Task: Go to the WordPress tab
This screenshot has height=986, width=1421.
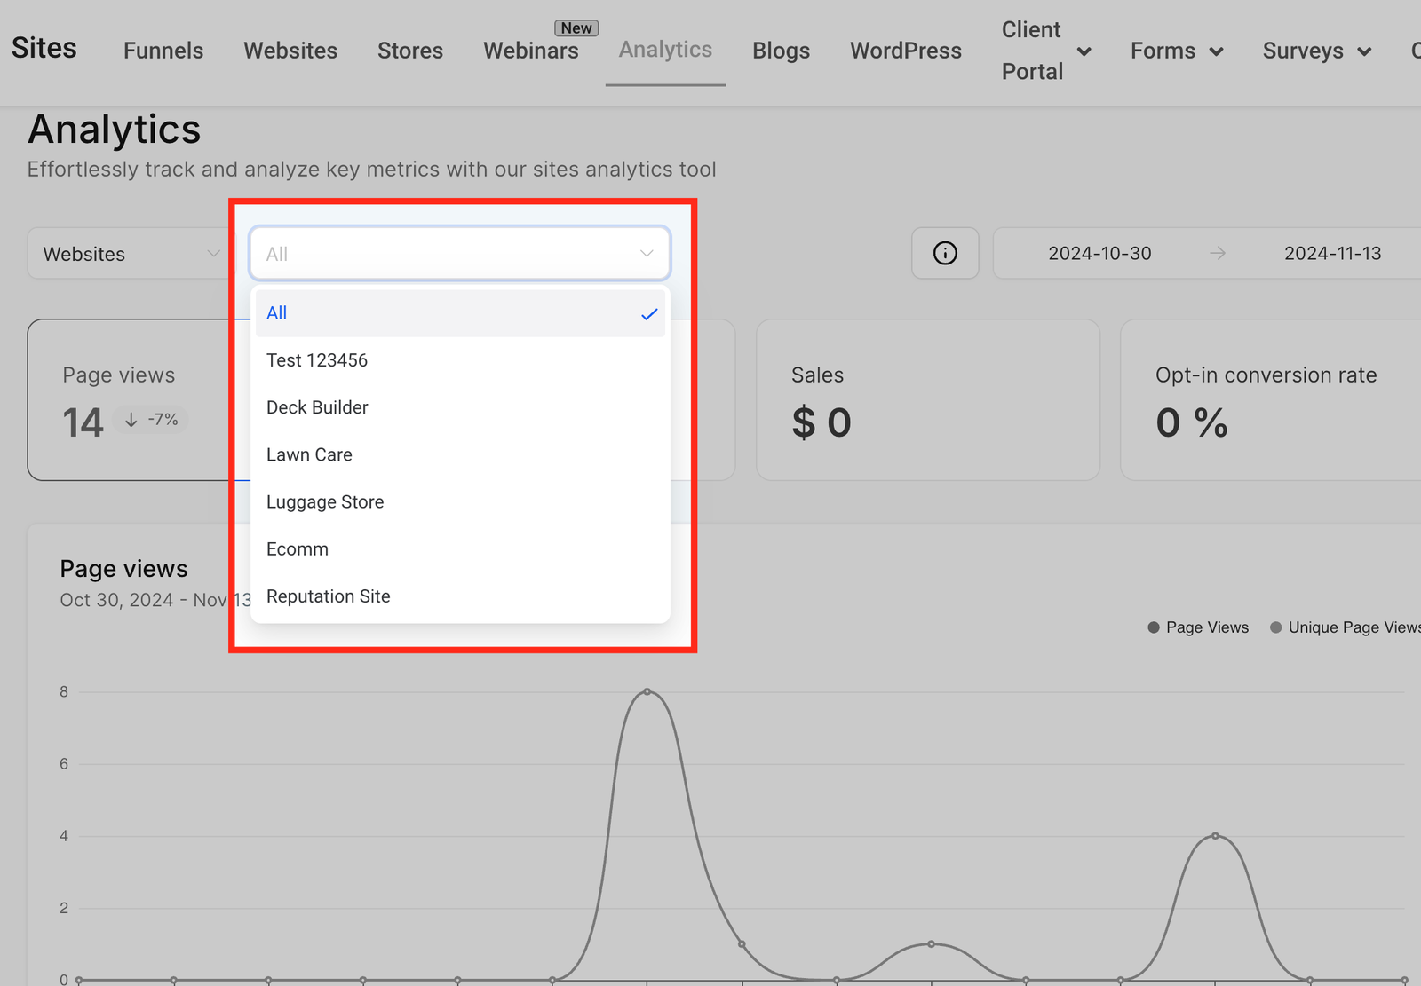Action: tap(905, 51)
